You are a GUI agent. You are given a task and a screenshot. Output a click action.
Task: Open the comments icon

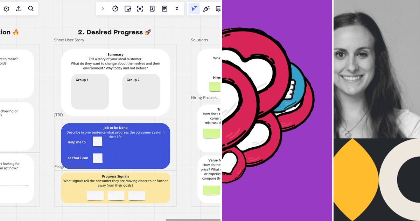[218, 8]
